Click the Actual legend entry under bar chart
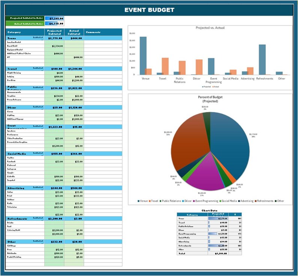 point(216,87)
